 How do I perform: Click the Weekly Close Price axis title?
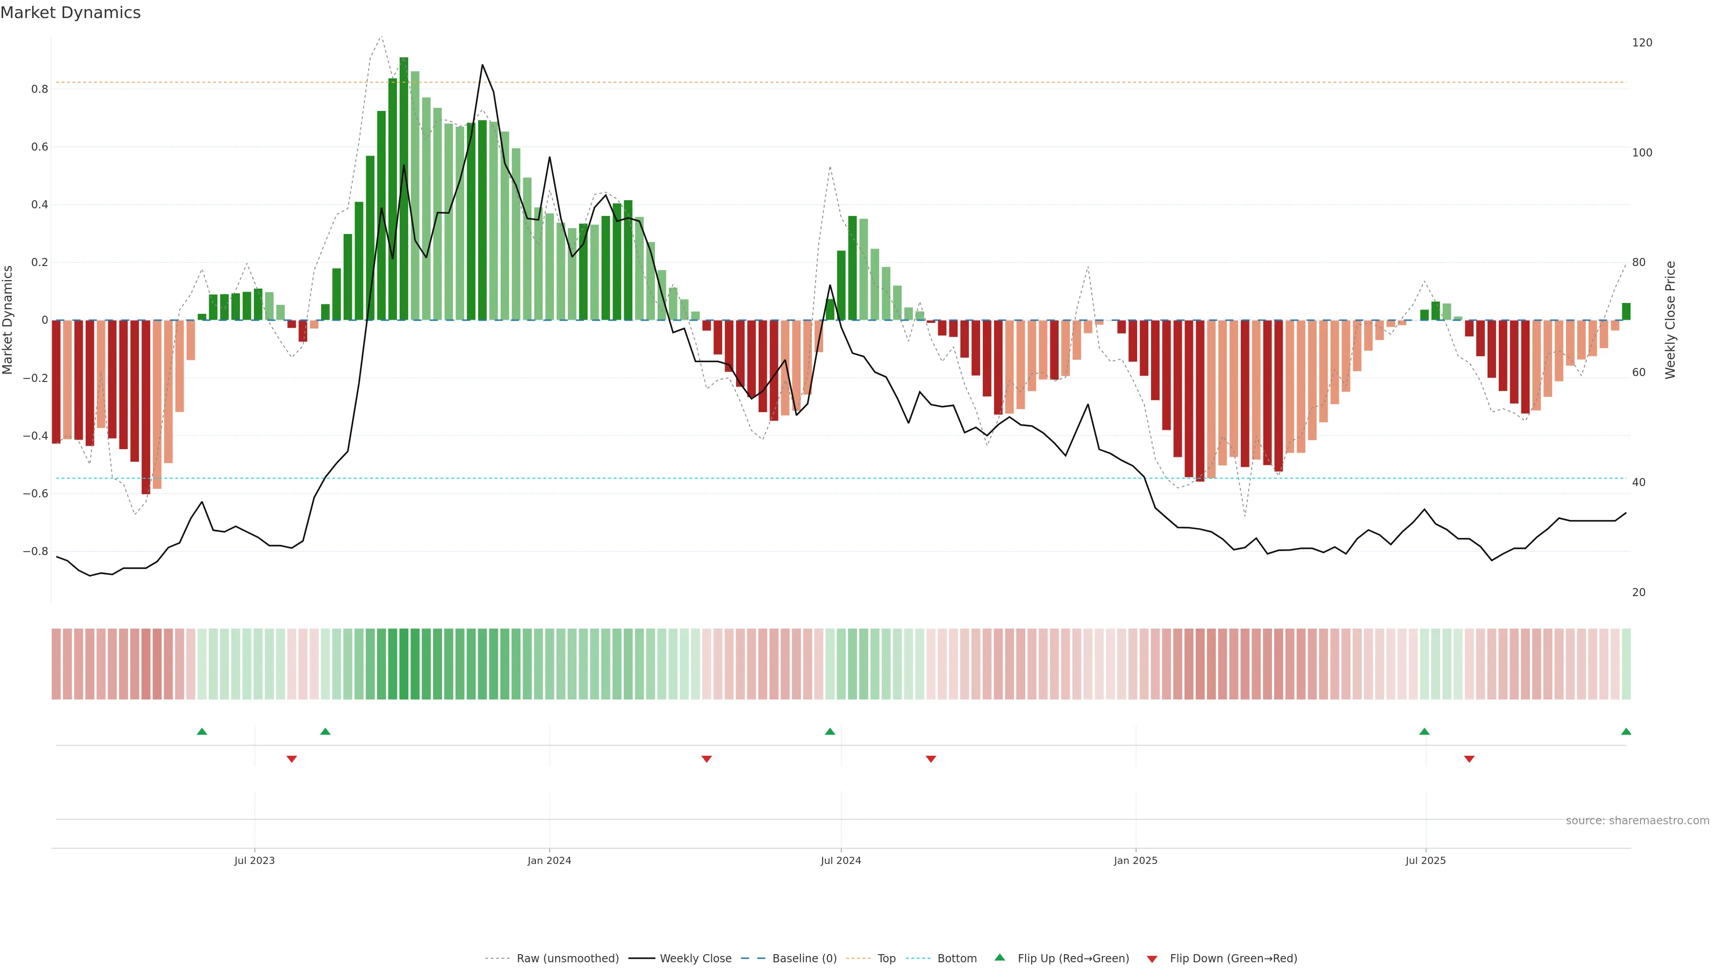(1671, 320)
